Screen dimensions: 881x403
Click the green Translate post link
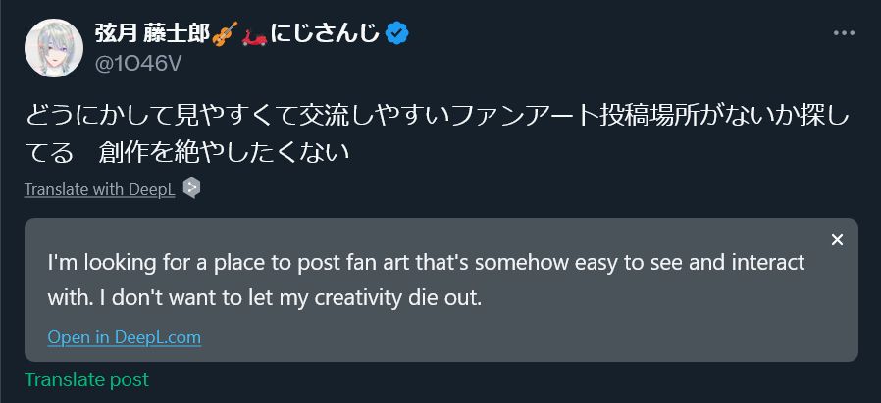pyautogui.click(x=86, y=379)
